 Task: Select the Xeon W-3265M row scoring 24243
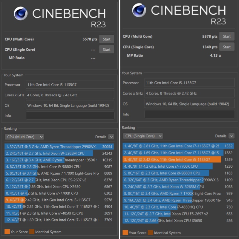click(59, 153)
